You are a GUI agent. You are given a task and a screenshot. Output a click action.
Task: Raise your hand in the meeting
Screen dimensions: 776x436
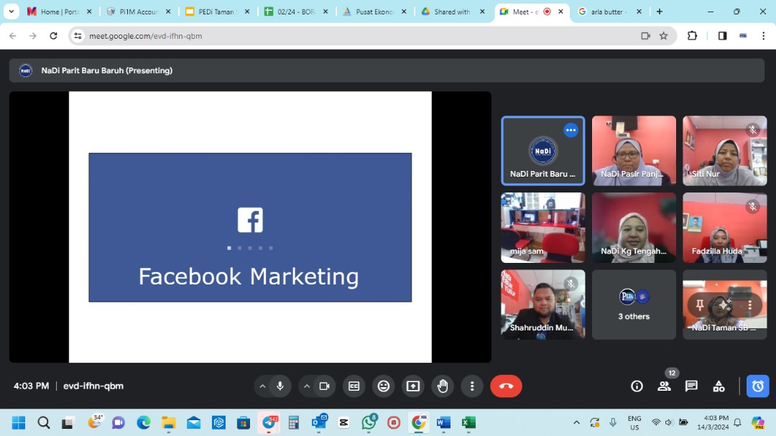tap(443, 386)
